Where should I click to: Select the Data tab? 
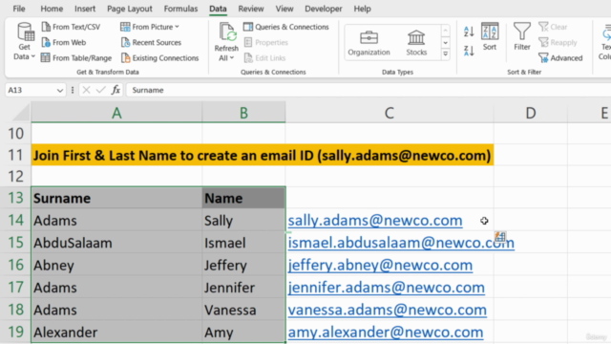click(x=218, y=9)
